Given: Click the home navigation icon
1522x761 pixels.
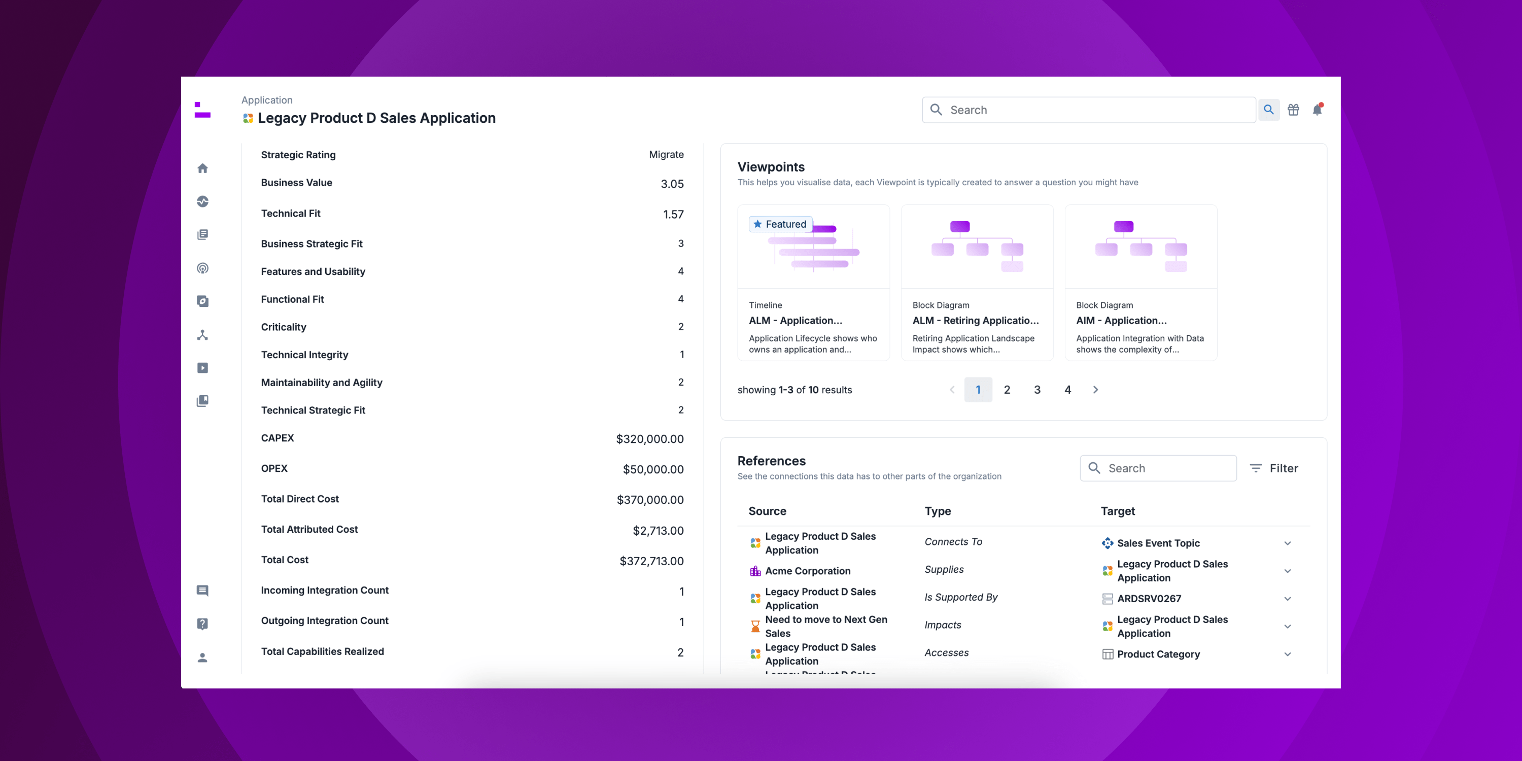Looking at the screenshot, I should click(204, 167).
